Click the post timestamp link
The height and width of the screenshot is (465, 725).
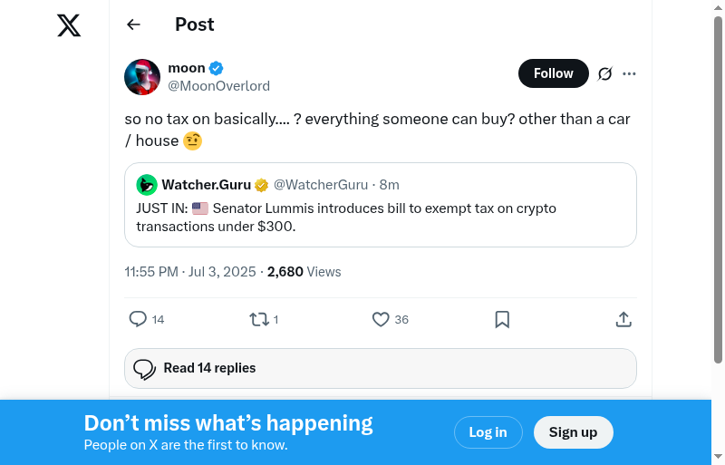(x=191, y=271)
